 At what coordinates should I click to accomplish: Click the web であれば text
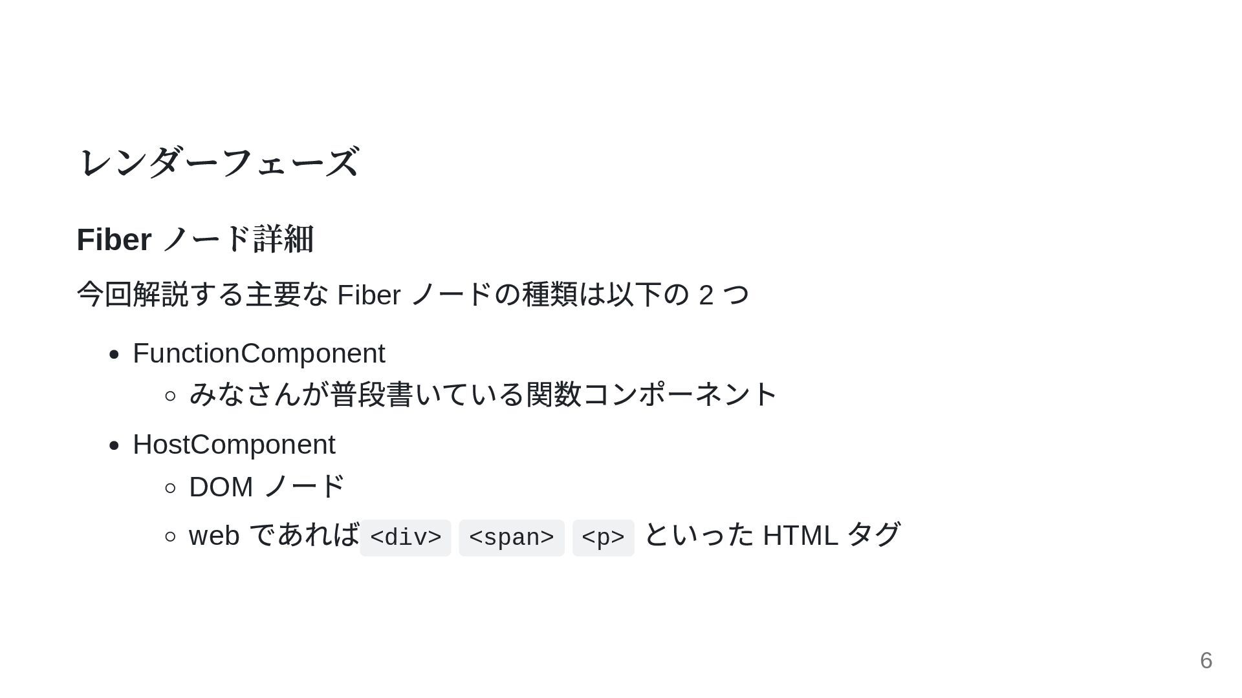pyautogui.click(x=274, y=535)
